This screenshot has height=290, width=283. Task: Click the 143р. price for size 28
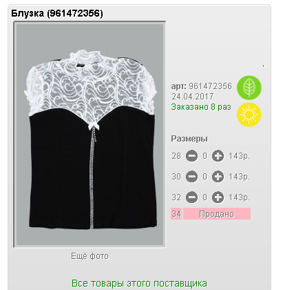[x=239, y=156]
